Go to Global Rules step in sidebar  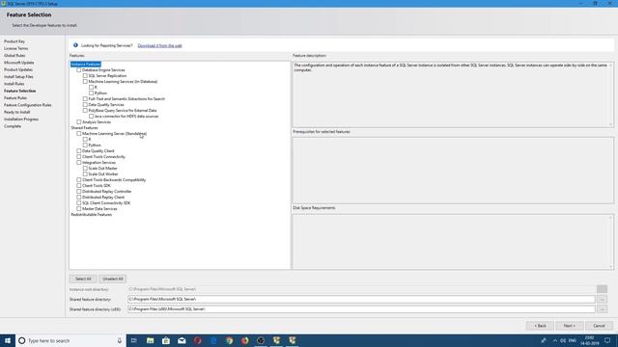pyautogui.click(x=14, y=56)
